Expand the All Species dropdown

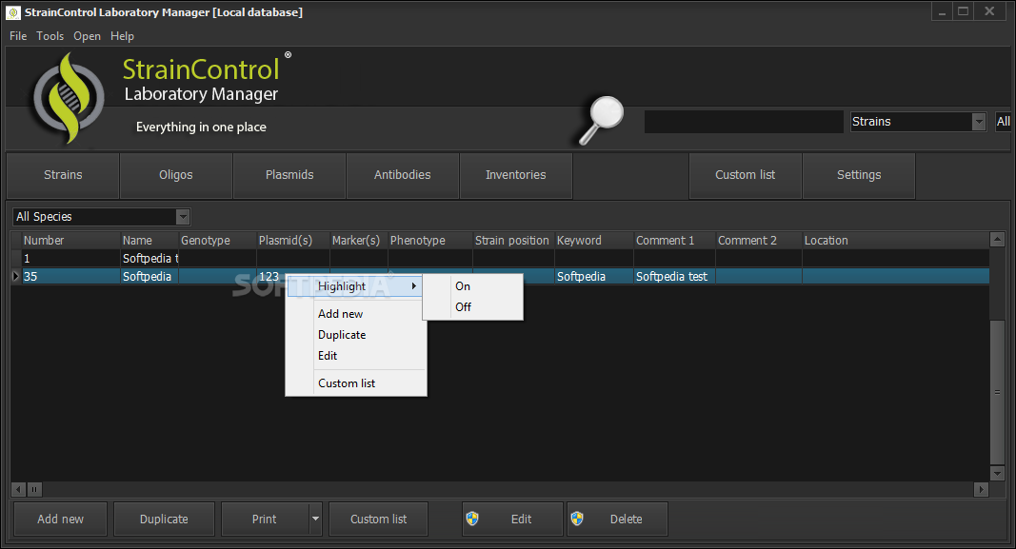click(x=183, y=217)
